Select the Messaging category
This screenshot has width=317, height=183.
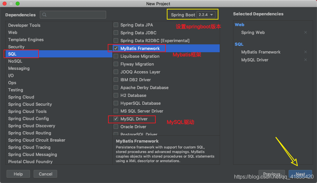click(59, 68)
